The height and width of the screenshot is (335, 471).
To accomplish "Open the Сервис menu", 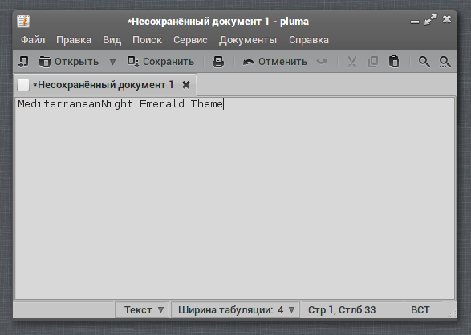I will click(x=190, y=40).
